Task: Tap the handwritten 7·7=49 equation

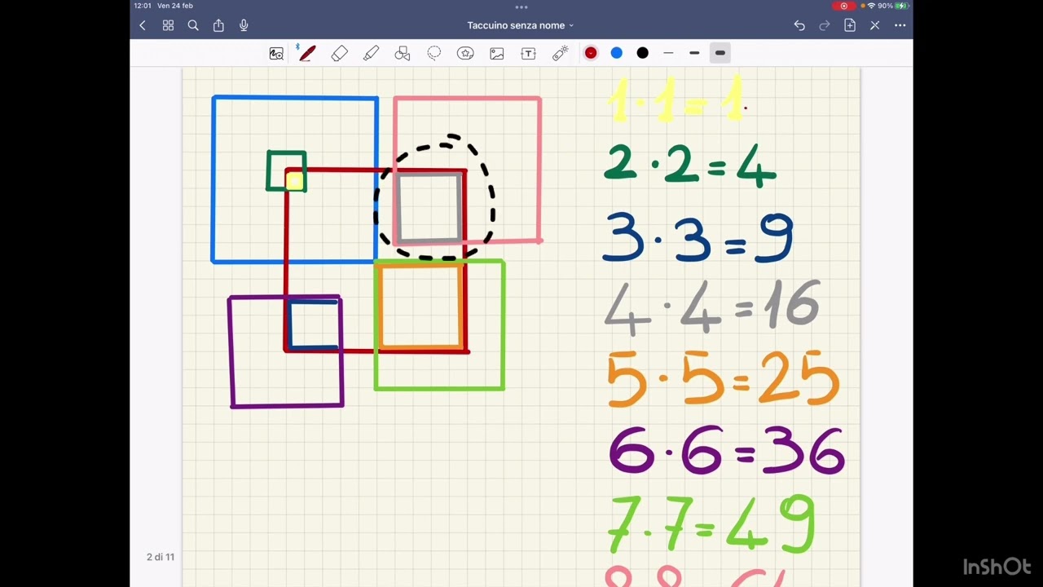Action: (x=711, y=525)
